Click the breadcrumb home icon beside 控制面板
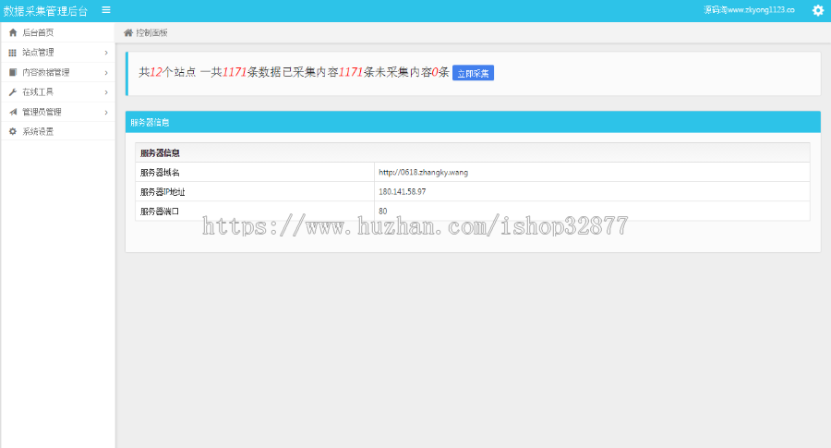This screenshot has width=831, height=448. coord(128,33)
